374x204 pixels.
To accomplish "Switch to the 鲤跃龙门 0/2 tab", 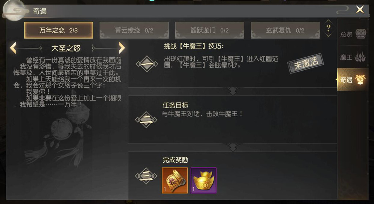I will [x=209, y=30].
